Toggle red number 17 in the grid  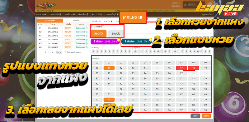click(181, 68)
